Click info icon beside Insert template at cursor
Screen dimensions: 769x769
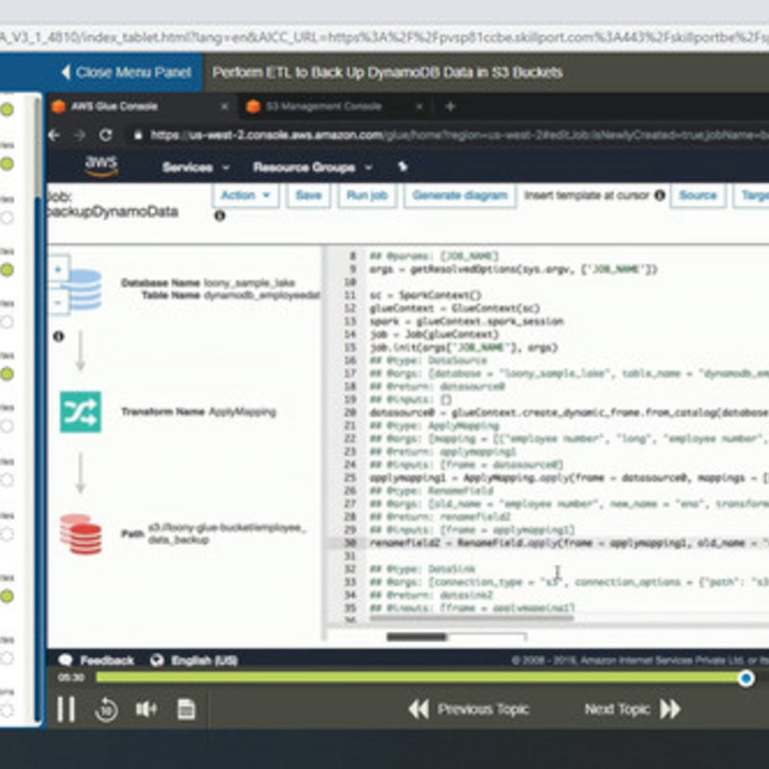pyautogui.click(x=659, y=195)
